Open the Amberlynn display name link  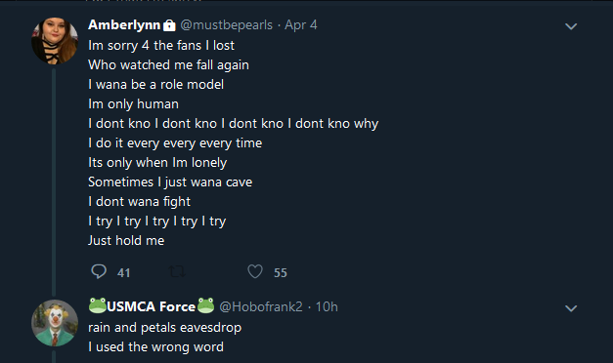tap(124, 25)
